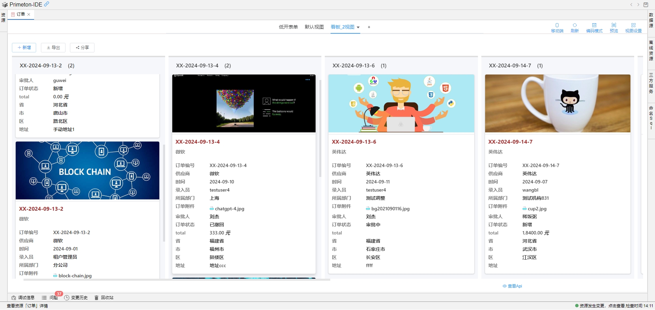Click the 新增 add button
This screenshot has width=655, height=310.
pyautogui.click(x=24, y=48)
